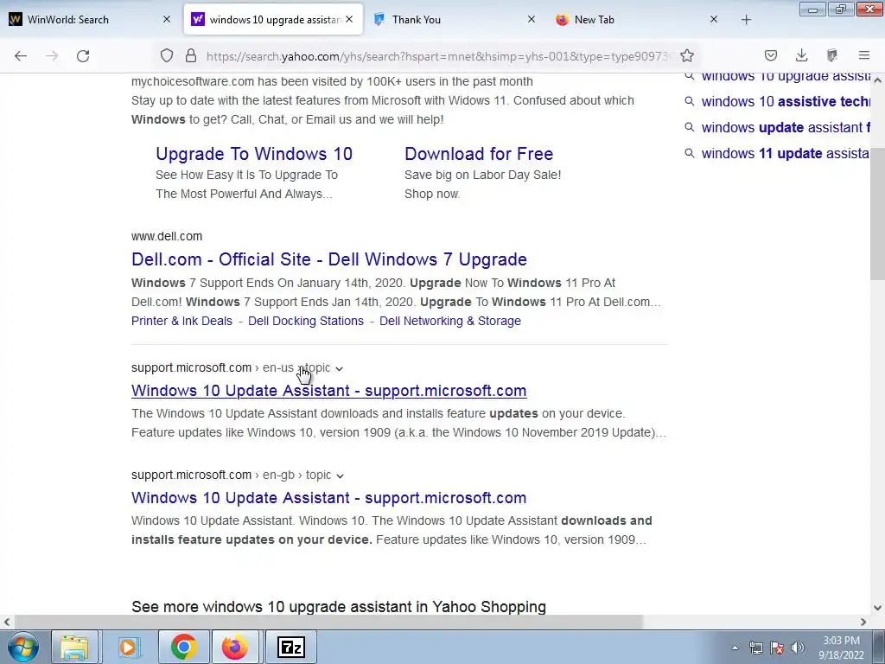The width and height of the screenshot is (885, 664).
Task: Close the Thank You tab
Action: [x=532, y=19]
